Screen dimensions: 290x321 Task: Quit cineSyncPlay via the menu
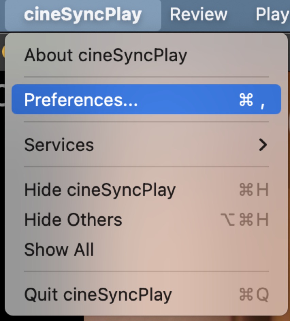(146, 294)
